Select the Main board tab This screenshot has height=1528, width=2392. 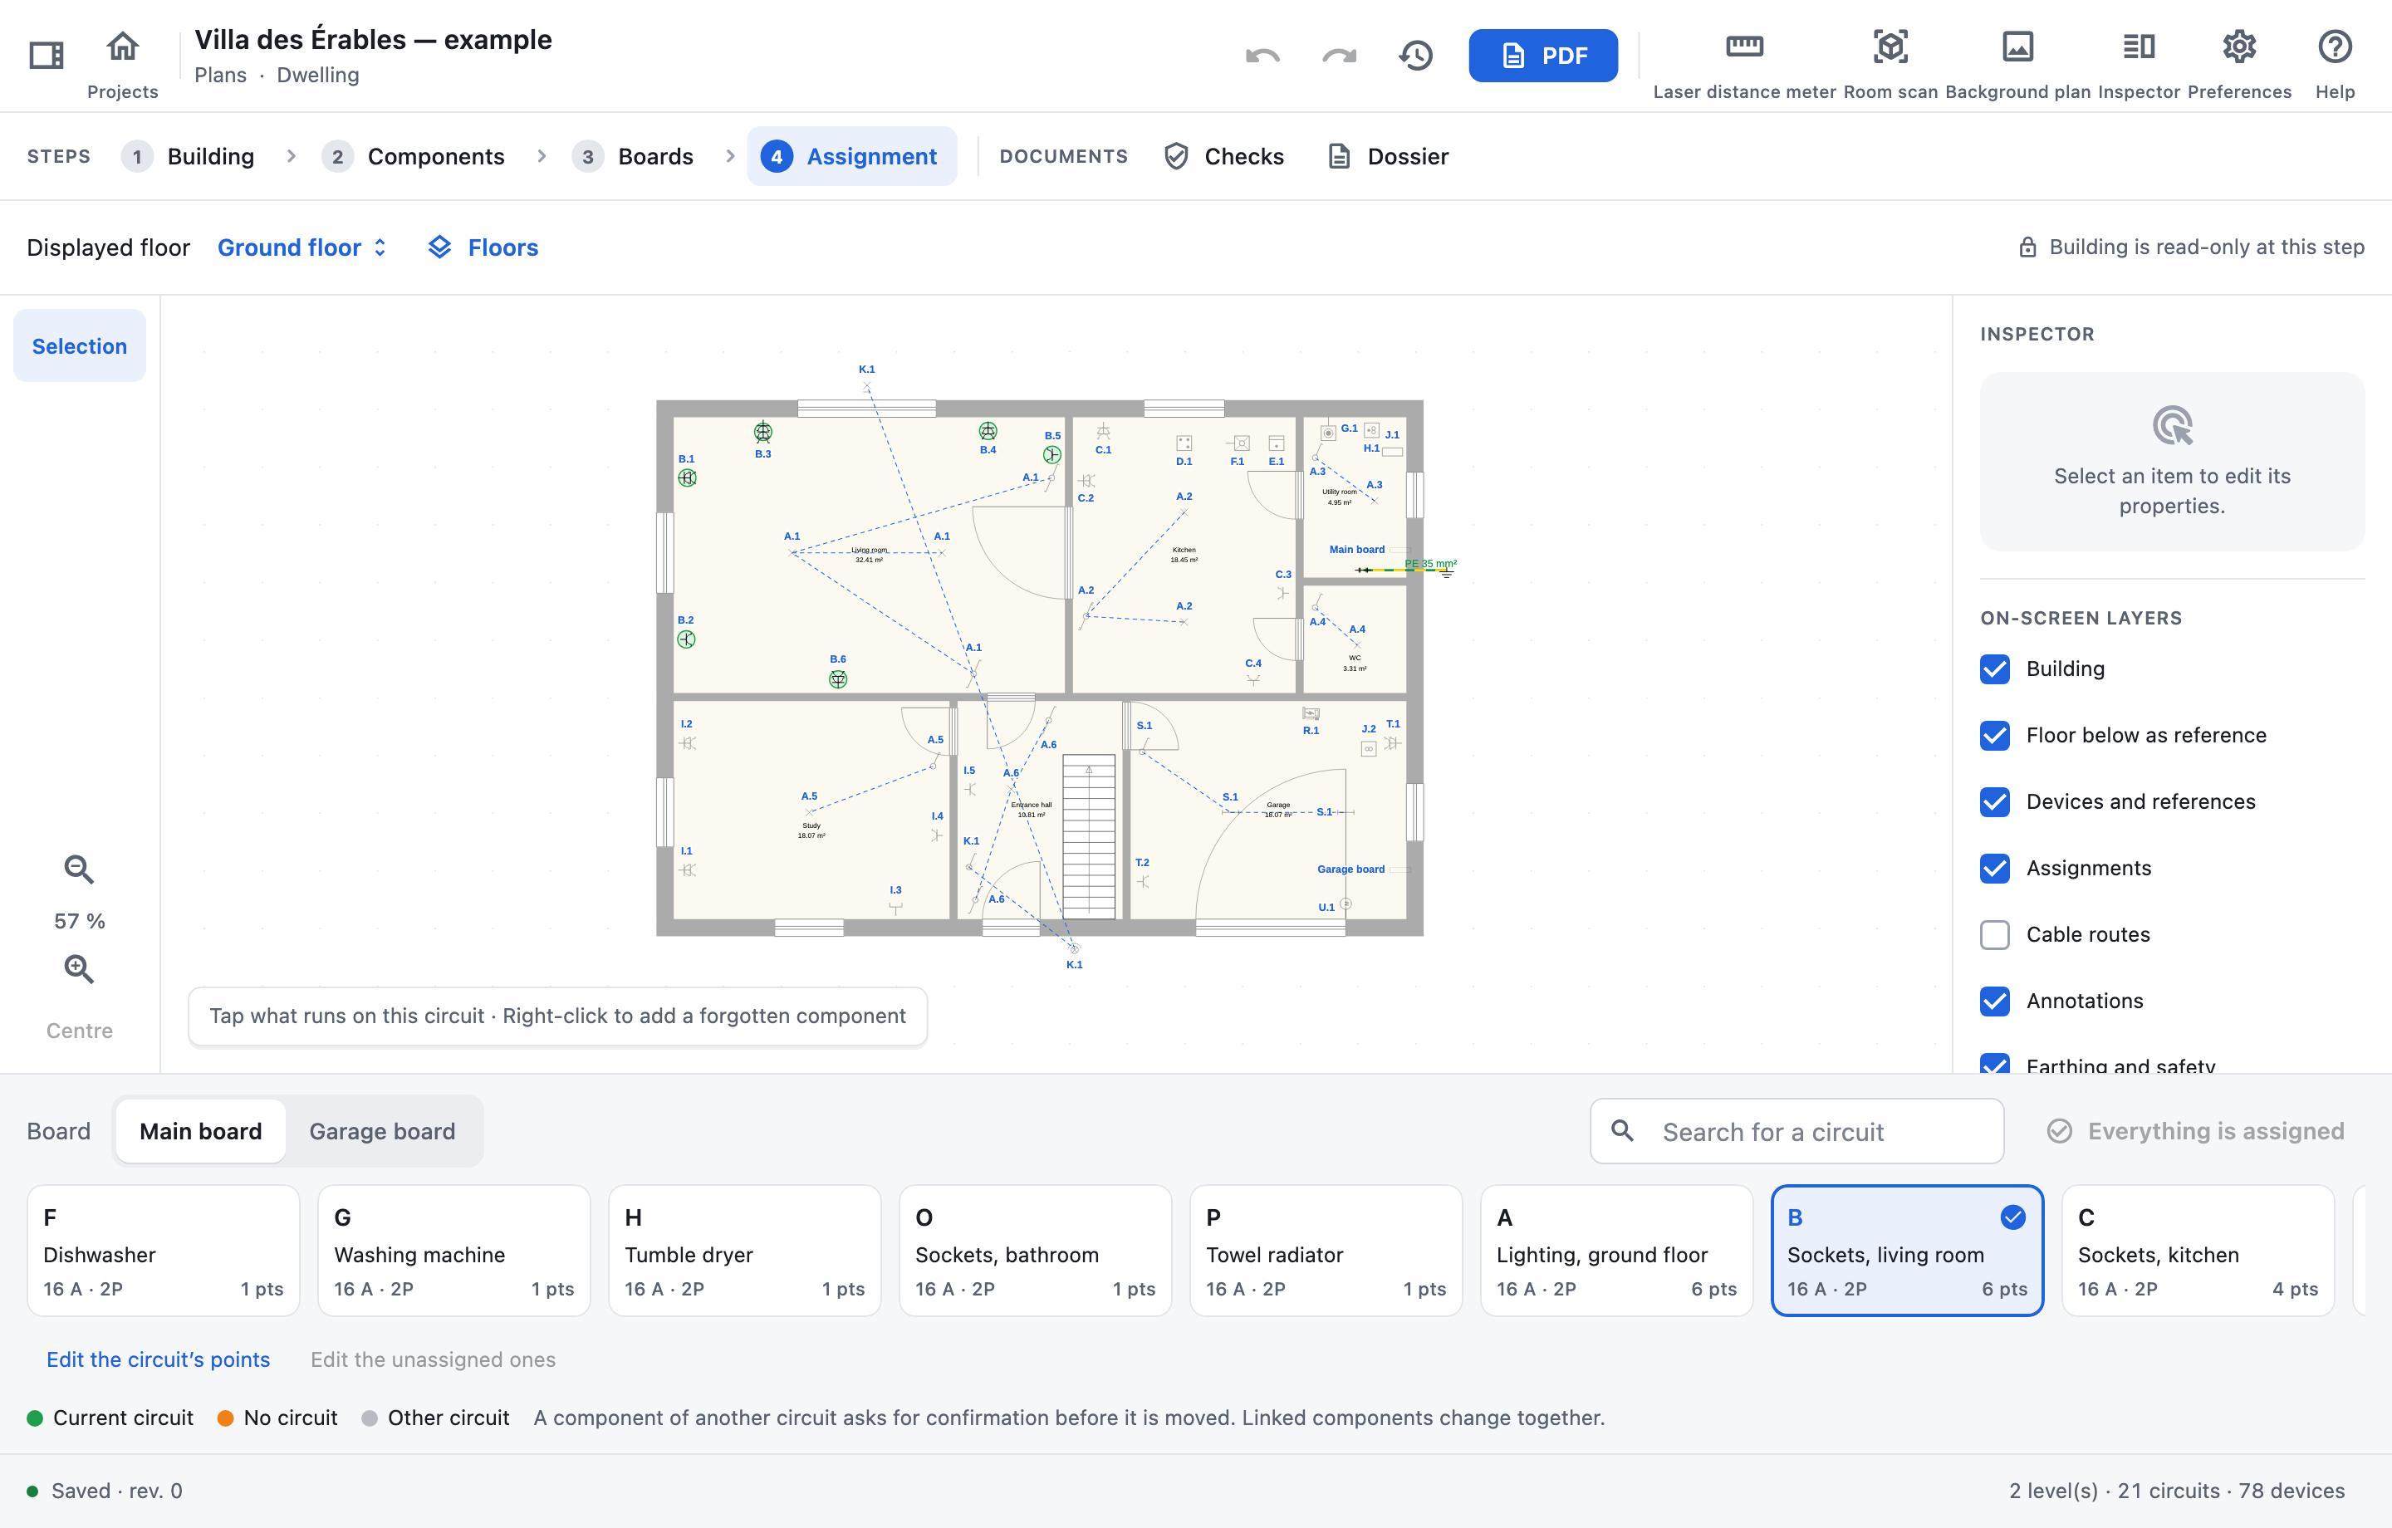pos(201,1130)
